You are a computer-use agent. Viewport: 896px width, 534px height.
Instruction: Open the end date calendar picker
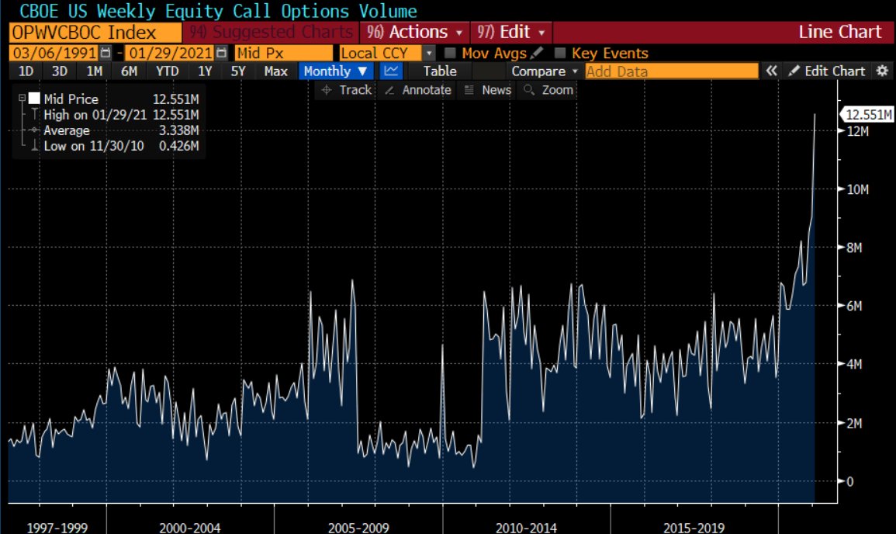[x=222, y=54]
